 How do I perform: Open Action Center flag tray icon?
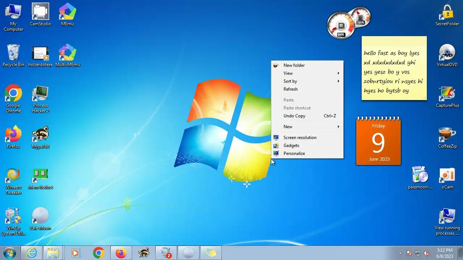click(x=409, y=253)
